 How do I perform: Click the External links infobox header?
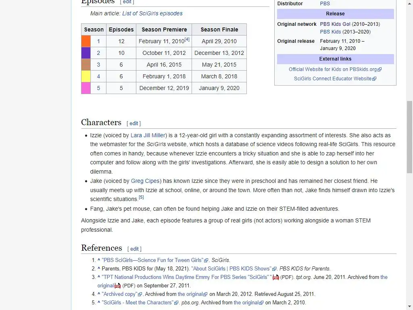pos(335,59)
